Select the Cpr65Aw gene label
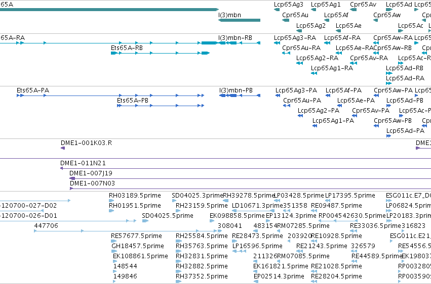431x284 pixels. point(387,15)
